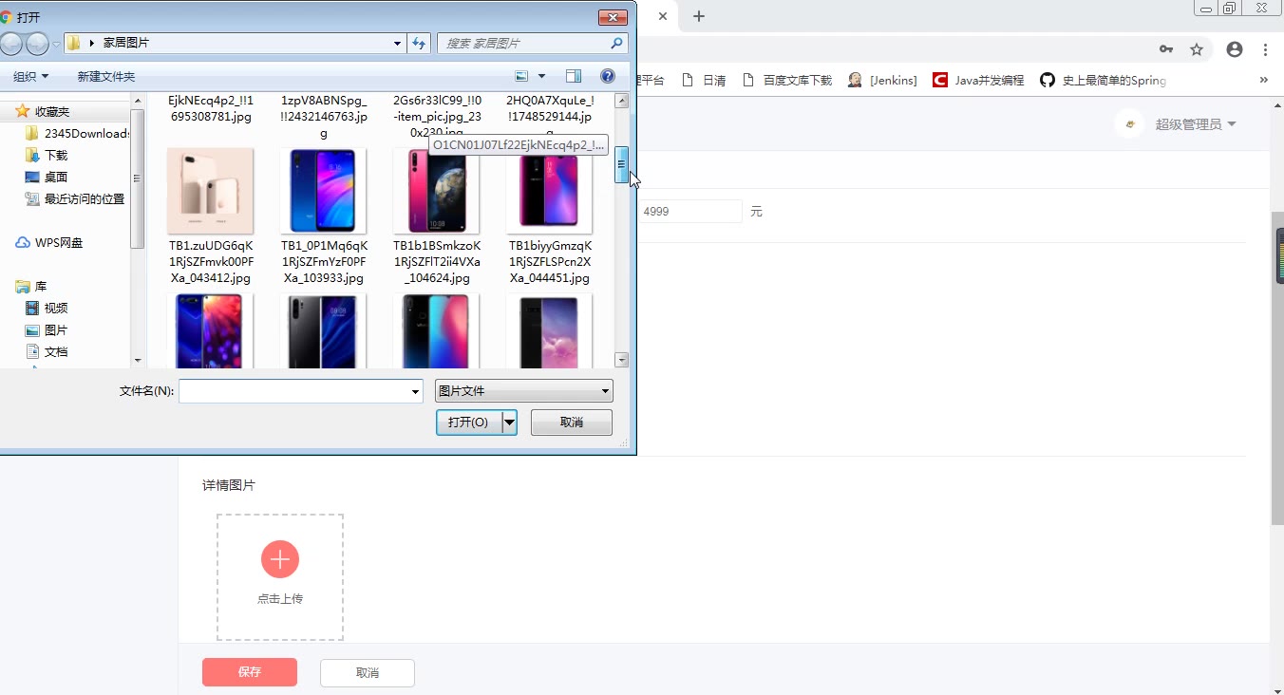The width and height of the screenshot is (1284, 695).
Task: Show more bookmarks chevron
Action: coord(1264,81)
